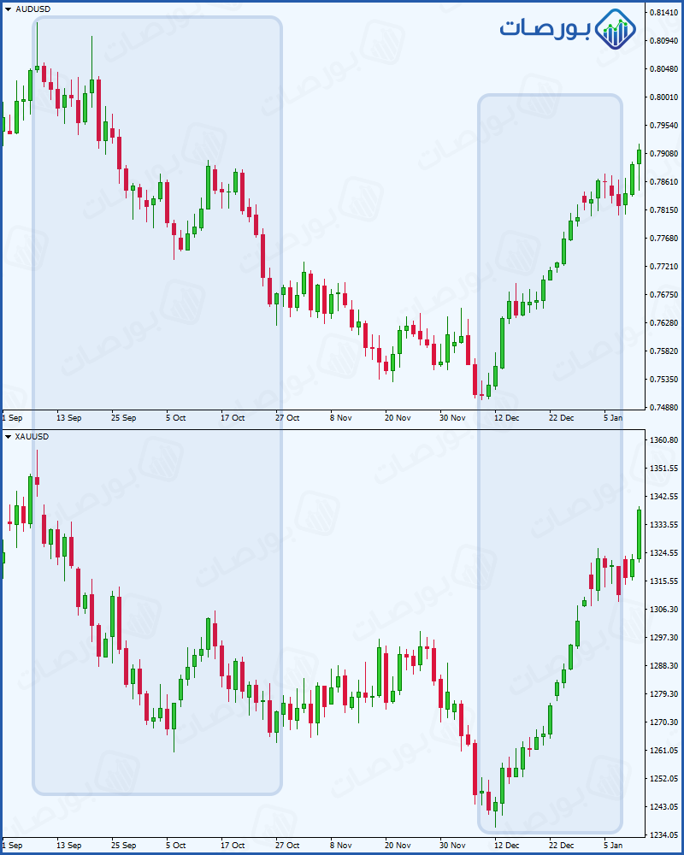The height and width of the screenshot is (855, 684).
Task: Click the 8 Nov date on AUDUSD time axis
Action: coord(341,418)
